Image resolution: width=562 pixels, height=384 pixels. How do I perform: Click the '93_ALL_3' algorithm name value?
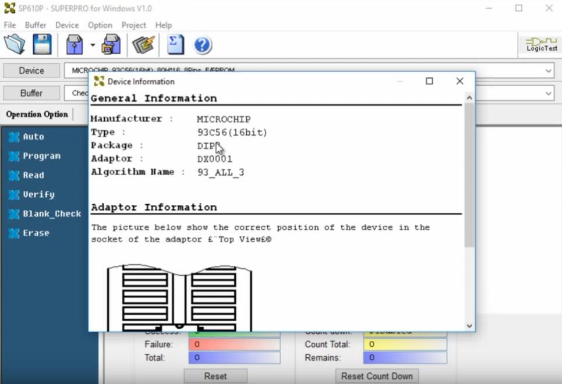point(221,172)
